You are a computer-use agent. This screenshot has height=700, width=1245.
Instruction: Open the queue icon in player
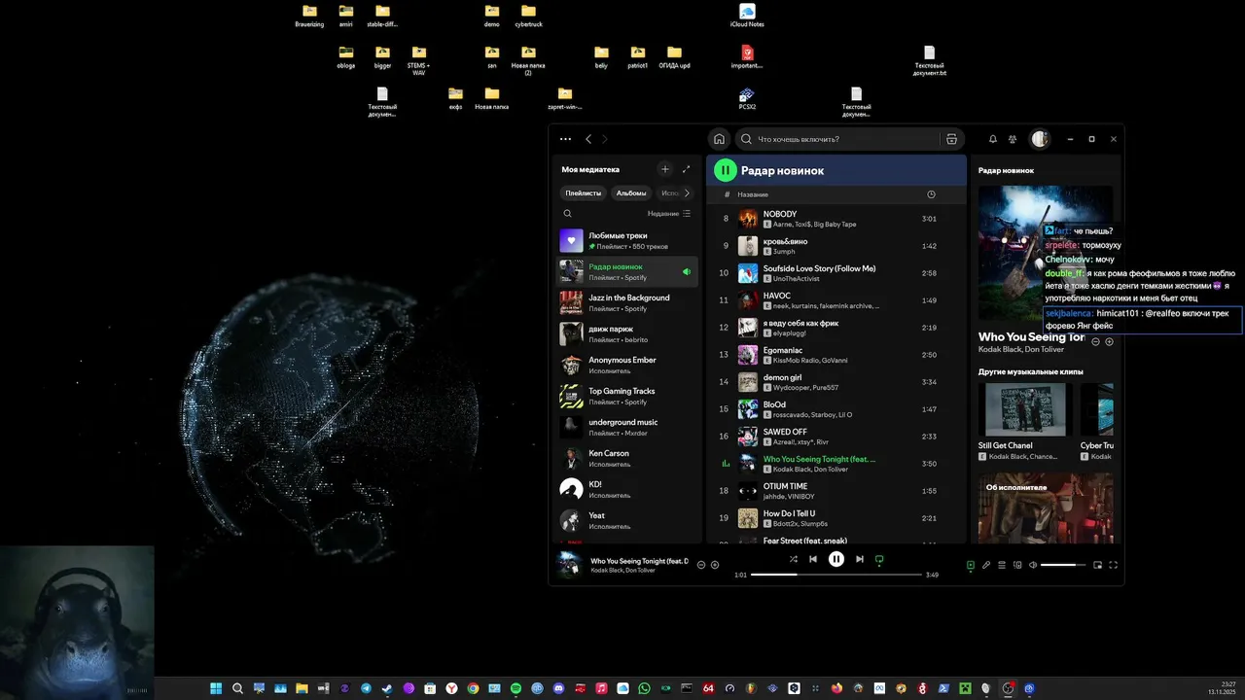tap(1002, 565)
